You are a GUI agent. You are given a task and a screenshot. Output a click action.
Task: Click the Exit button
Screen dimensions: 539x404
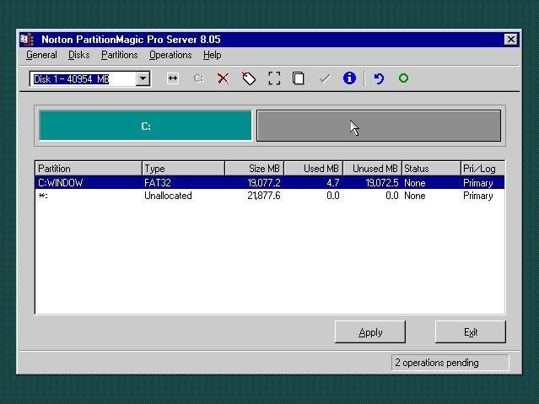pos(470,332)
